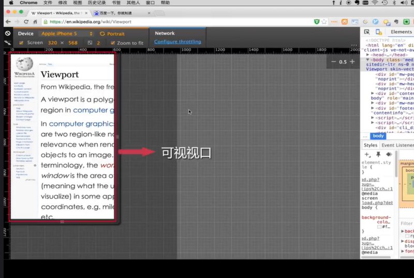Click the Portrait orientation button
414x278 pixels.
[x=112, y=34]
